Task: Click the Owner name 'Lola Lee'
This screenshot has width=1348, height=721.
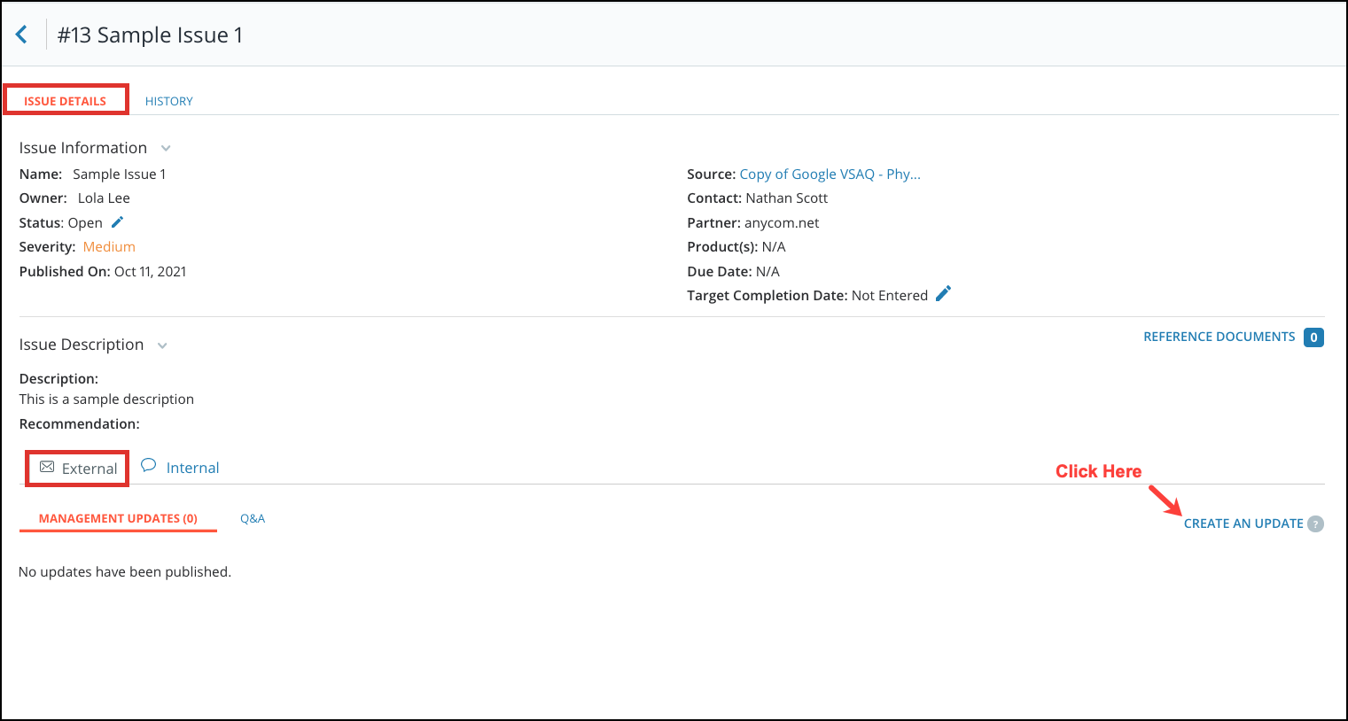Action: 104,198
